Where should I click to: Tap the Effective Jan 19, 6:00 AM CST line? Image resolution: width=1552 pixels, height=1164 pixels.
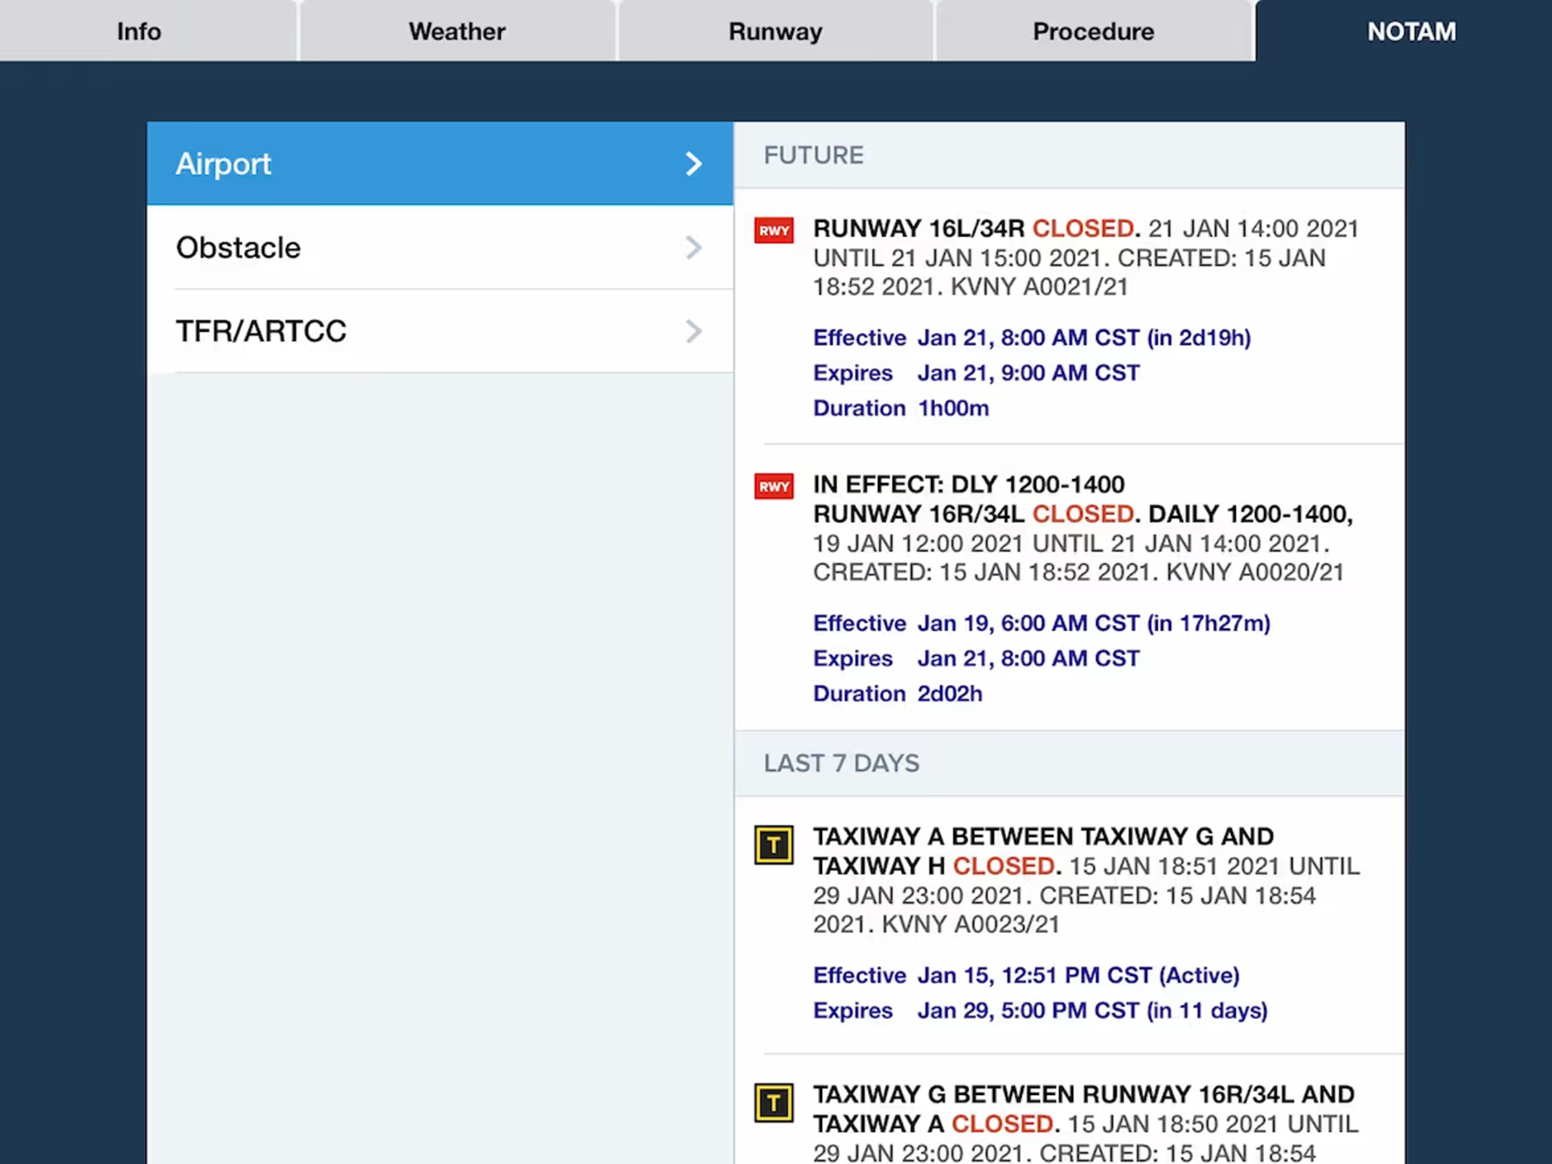[1041, 623]
